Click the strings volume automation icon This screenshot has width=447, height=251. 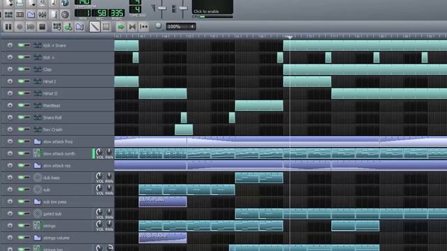[x=37, y=237]
